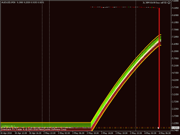This screenshot has height=135, width=180.
Task: Click the 4.2200 price scale label
Action: coord(175,80)
